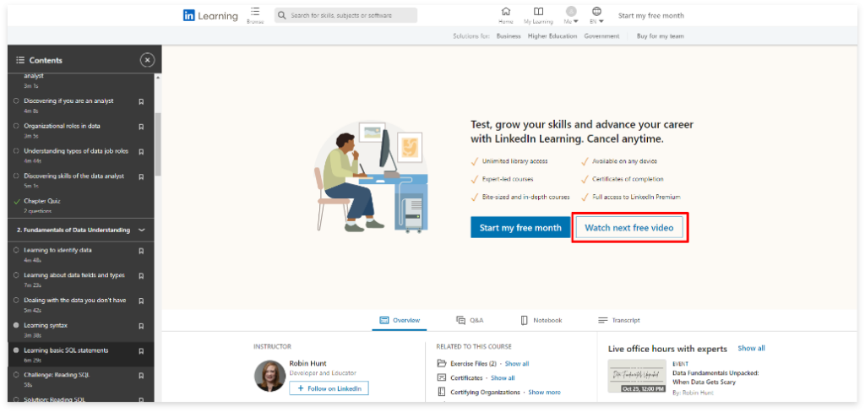Go to Home via house icon
The width and height of the screenshot is (865, 412).
505,12
